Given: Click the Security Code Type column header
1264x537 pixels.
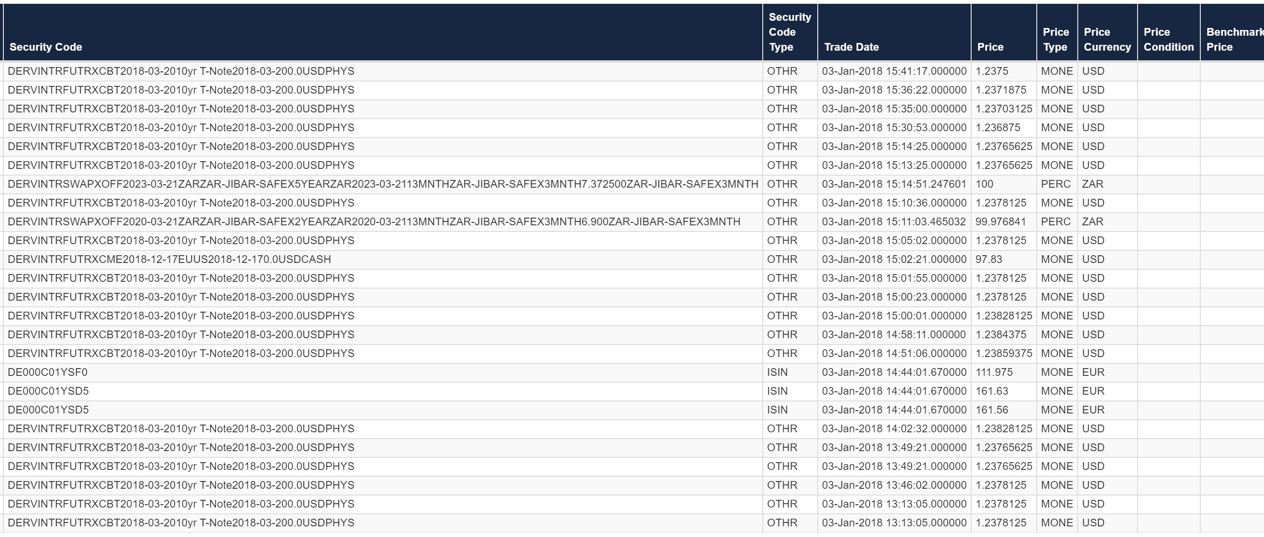Looking at the screenshot, I should 789,32.
